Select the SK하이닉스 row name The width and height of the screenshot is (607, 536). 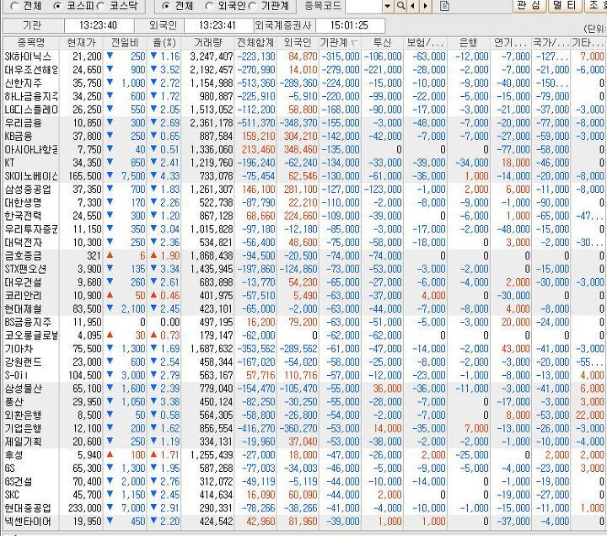pos(28,56)
